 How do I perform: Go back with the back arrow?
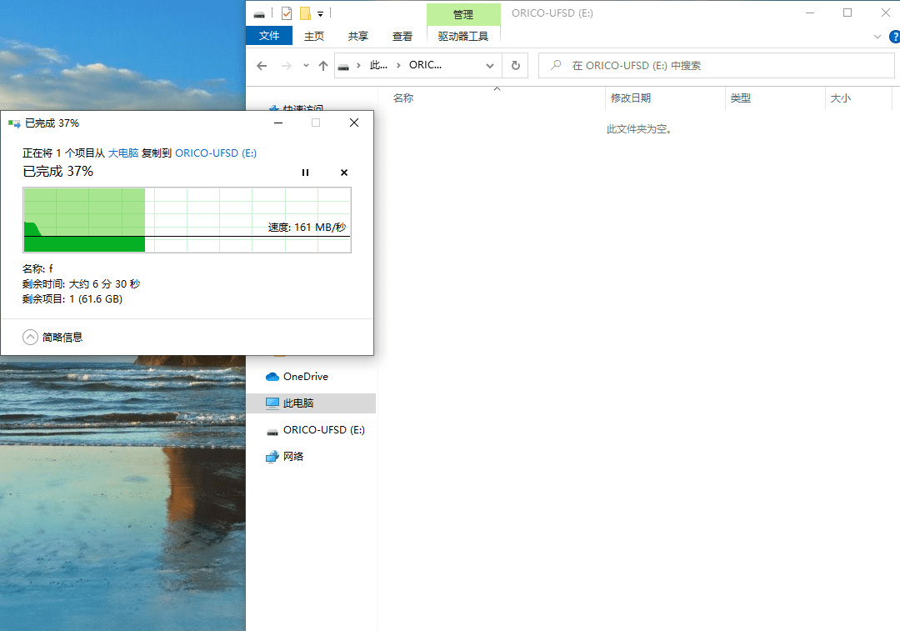(262, 66)
